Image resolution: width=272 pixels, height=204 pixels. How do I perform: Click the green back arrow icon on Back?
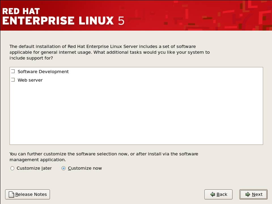point(213,194)
